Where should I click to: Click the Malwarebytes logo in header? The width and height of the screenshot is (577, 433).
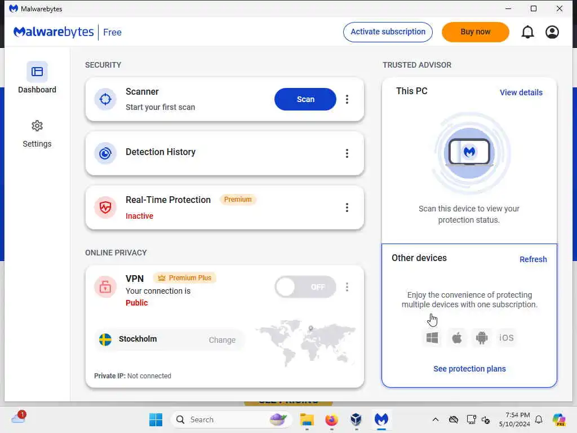(x=54, y=32)
